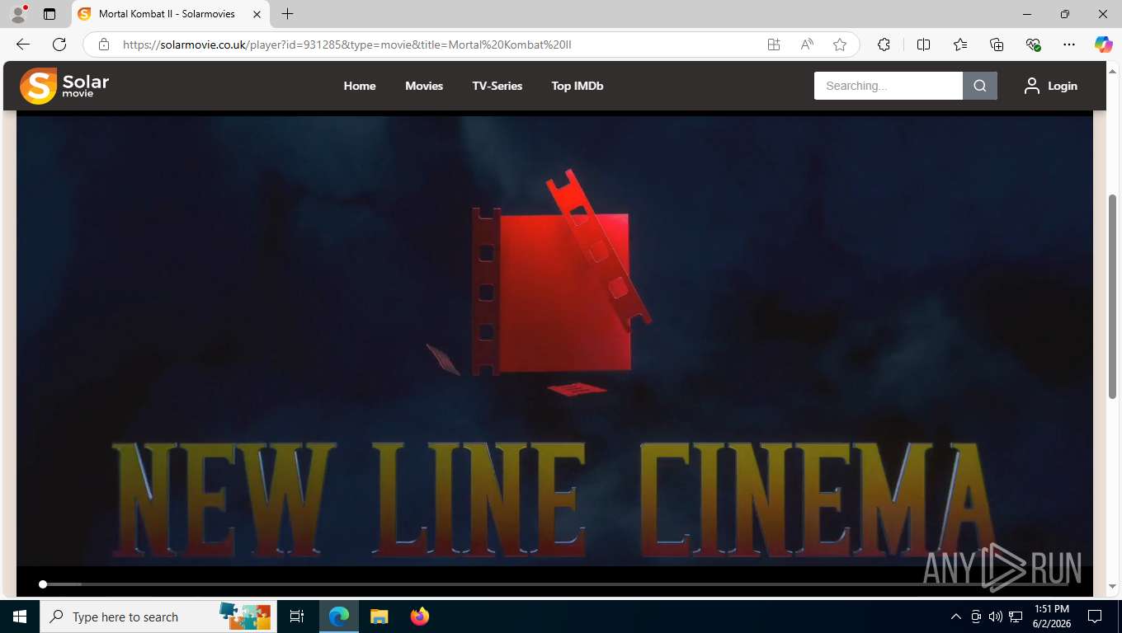Open Task View on the taskbar
The width and height of the screenshot is (1122, 633).
(x=297, y=617)
